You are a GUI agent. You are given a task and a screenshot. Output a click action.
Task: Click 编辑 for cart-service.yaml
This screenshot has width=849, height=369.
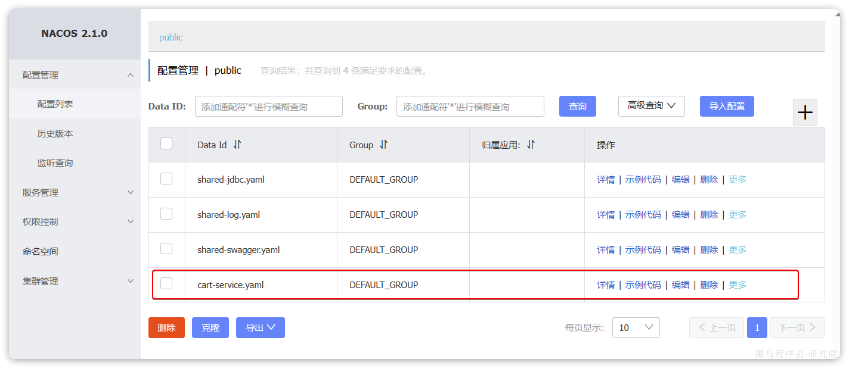click(x=680, y=285)
